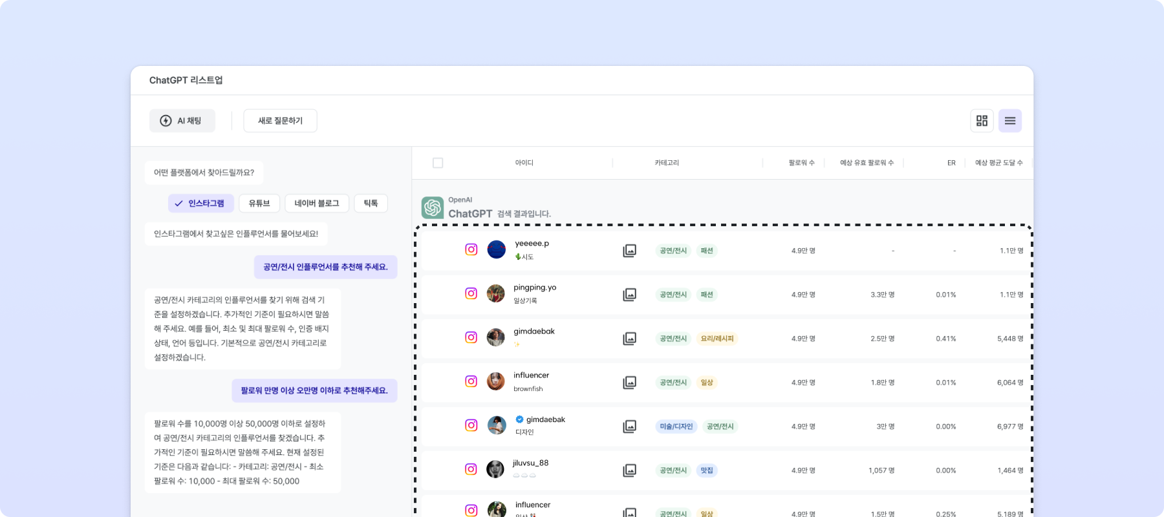Open the AI 채팅 button
Screen dimensions: 1164x517
tap(182, 121)
